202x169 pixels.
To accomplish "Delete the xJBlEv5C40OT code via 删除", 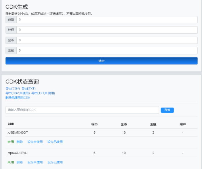I will pyautogui.click(x=20, y=142).
